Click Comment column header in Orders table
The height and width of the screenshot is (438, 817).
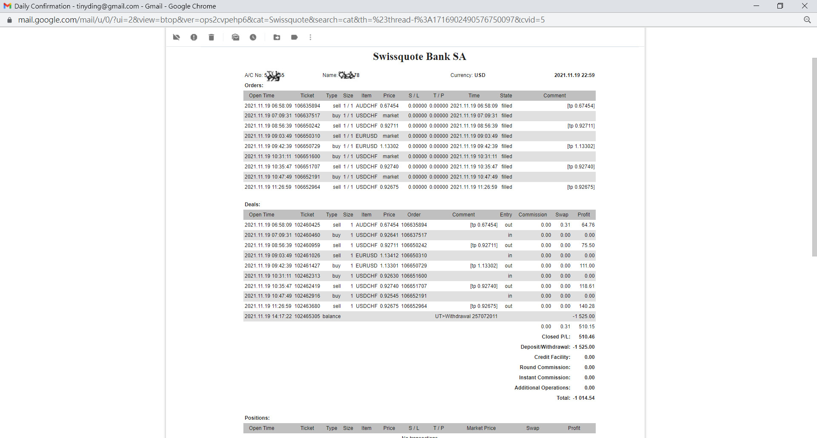[x=554, y=96]
